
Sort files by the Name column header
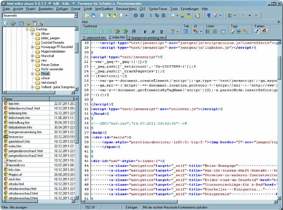coord(26,99)
